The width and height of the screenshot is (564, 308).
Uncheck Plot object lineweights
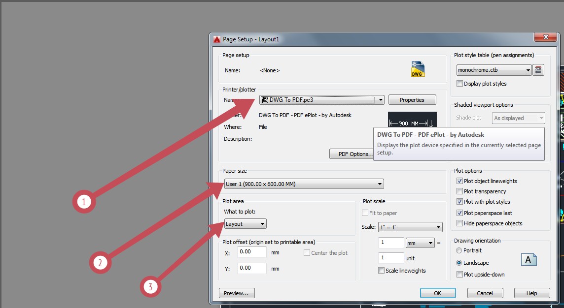[459, 181]
